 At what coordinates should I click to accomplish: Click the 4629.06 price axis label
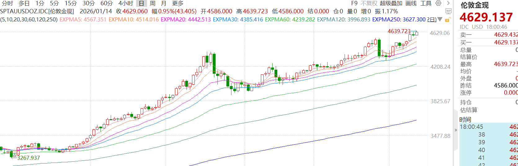click(x=440, y=33)
